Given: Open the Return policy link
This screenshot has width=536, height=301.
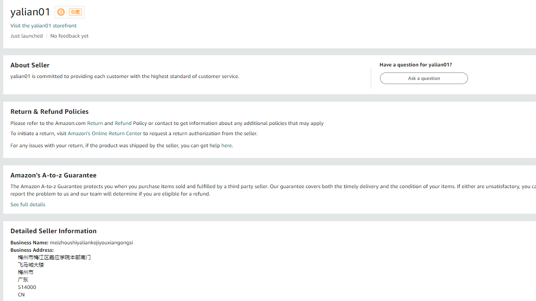Looking at the screenshot, I should [x=95, y=123].
